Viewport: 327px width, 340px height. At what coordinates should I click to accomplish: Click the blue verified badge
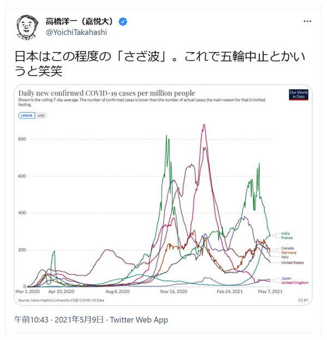[x=124, y=22]
